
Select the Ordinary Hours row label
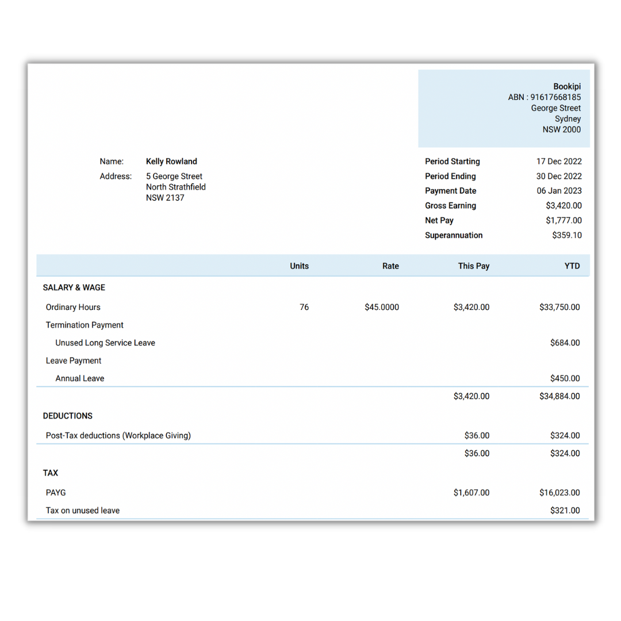(73, 308)
